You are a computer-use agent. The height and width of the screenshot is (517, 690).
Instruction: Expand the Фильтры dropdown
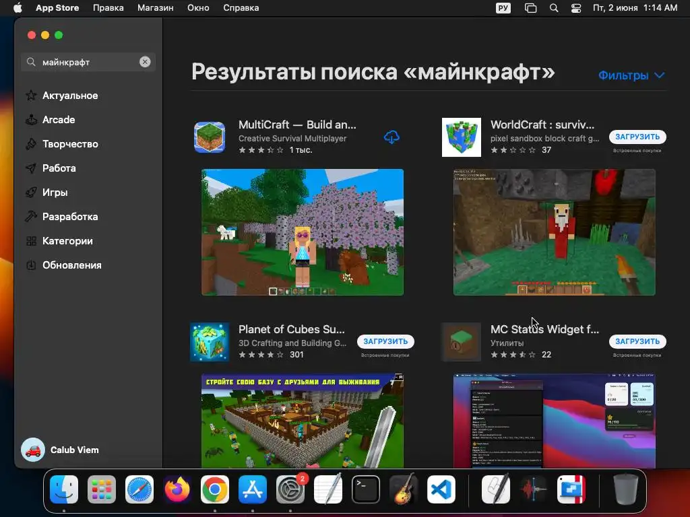coord(631,75)
